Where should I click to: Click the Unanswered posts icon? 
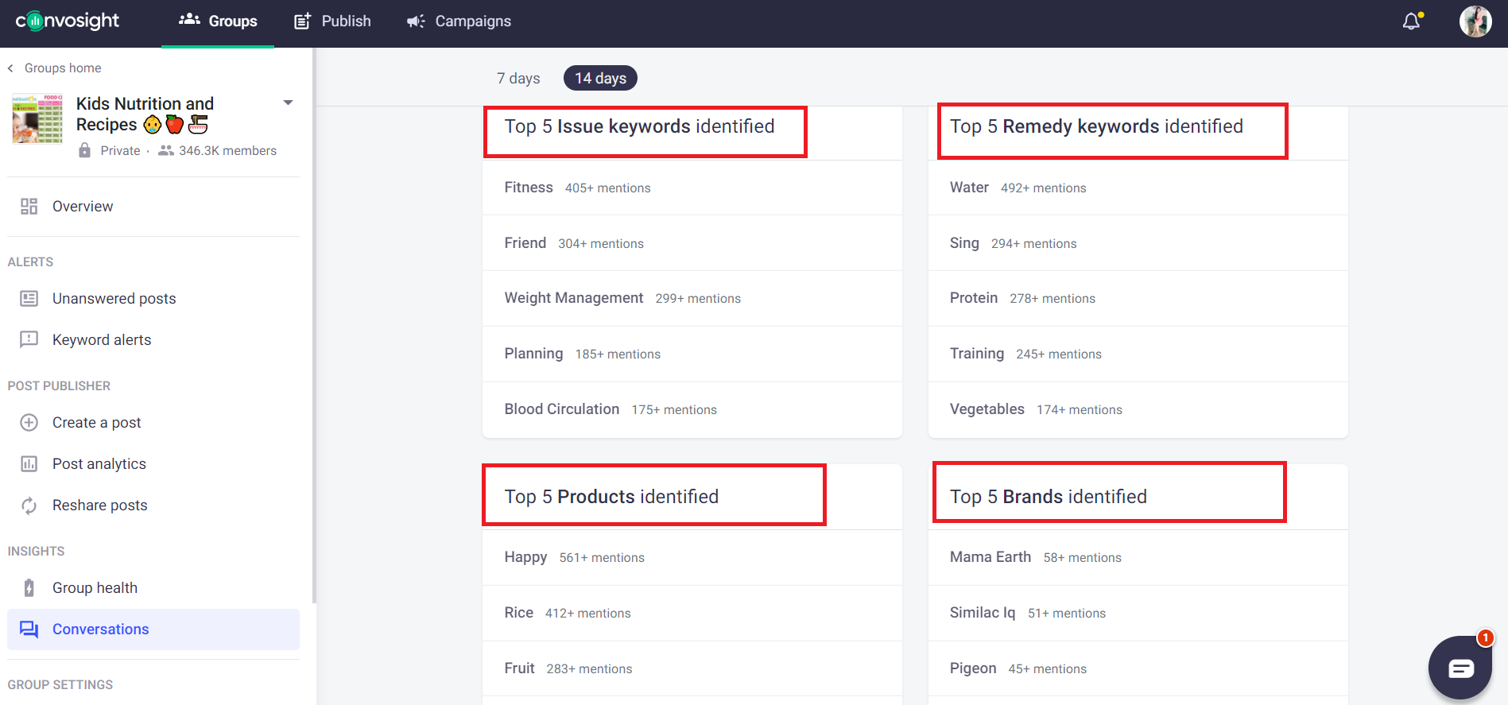pyautogui.click(x=29, y=299)
